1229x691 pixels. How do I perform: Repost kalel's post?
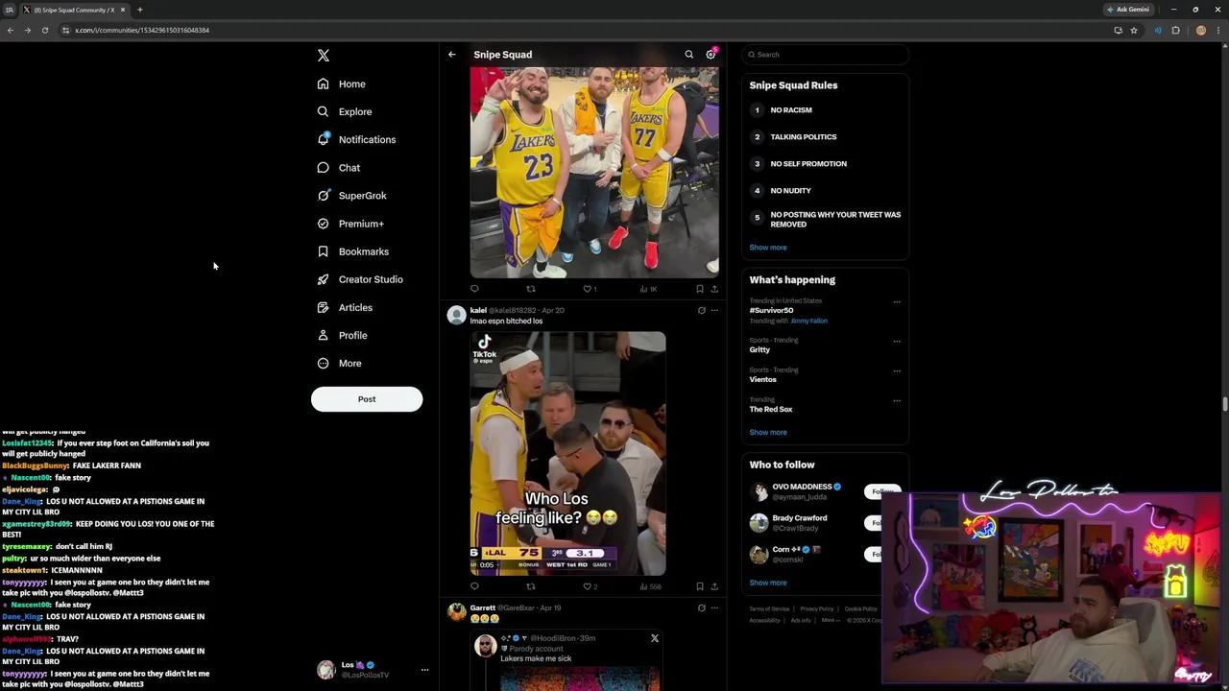pyautogui.click(x=530, y=585)
